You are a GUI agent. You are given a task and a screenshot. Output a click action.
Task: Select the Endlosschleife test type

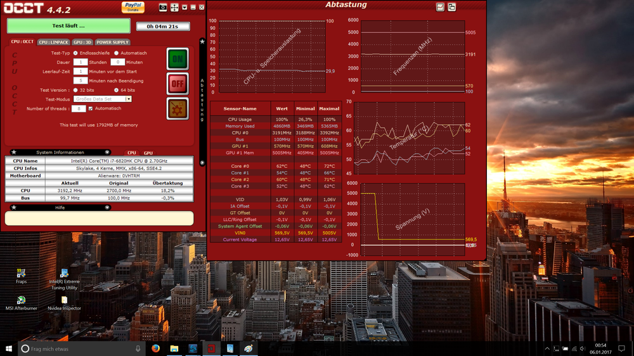pyautogui.click(x=76, y=53)
